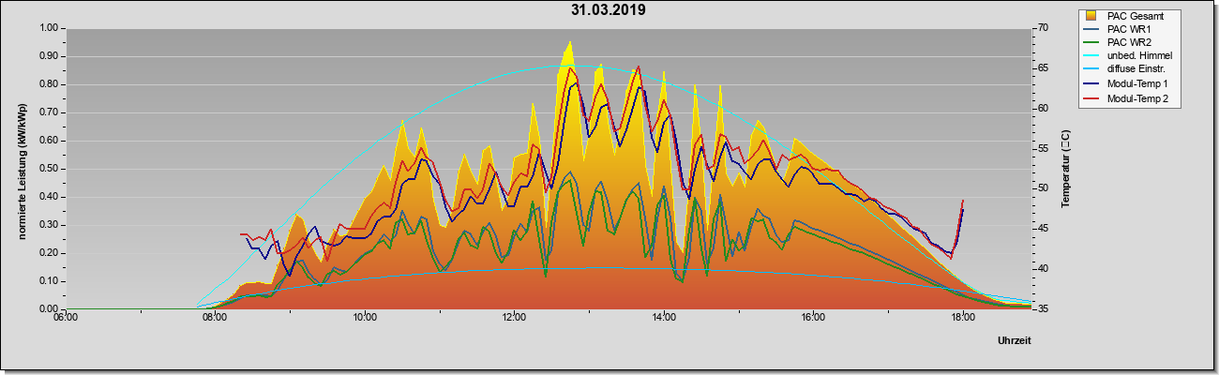Viewport: 1219px width, 375px height.
Task: Click the Temperatur (°C) axis label
Action: point(1065,169)
